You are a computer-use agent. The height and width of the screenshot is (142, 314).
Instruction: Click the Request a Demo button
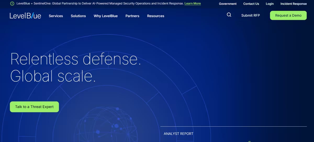pos(288,15)
